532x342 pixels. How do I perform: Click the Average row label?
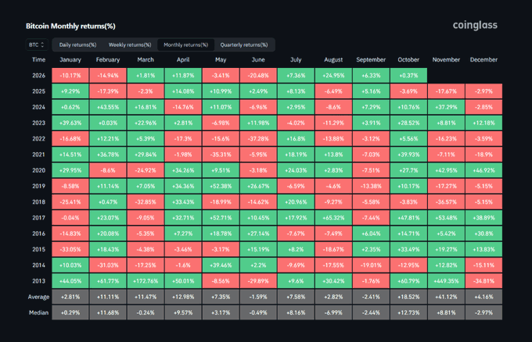tap(38, 297)
